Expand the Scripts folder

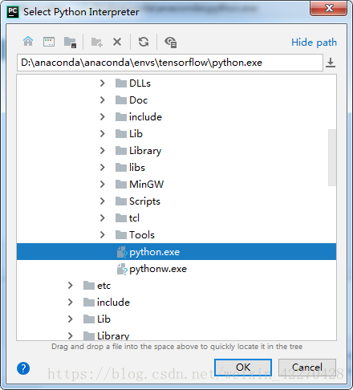(x=102, y=201)
